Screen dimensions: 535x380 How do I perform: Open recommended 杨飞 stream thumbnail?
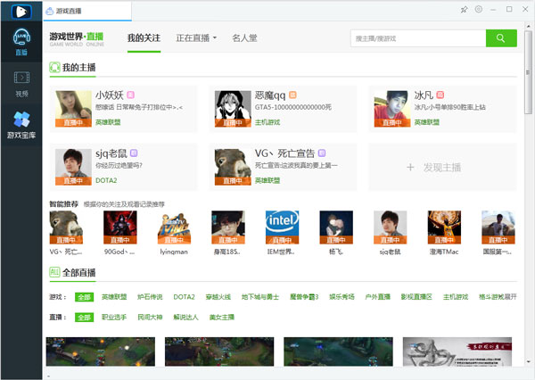[x=336, y=227]
